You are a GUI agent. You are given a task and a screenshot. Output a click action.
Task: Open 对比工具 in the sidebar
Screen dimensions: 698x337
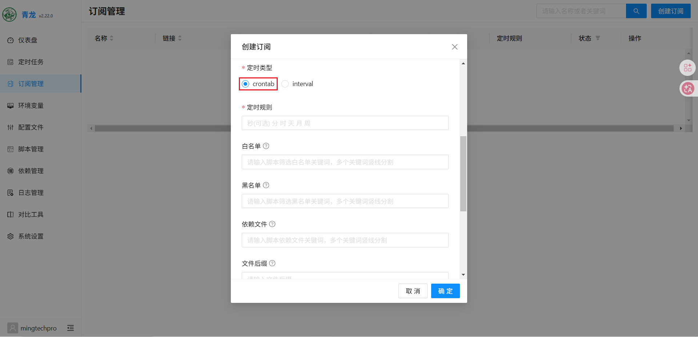coord(41,214)
